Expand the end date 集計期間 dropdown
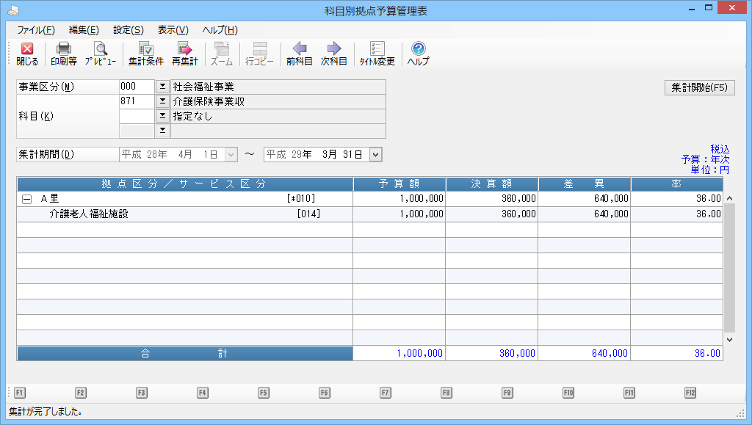The width and height of the screenshot is (752, 425). click(x=376, y=154)
